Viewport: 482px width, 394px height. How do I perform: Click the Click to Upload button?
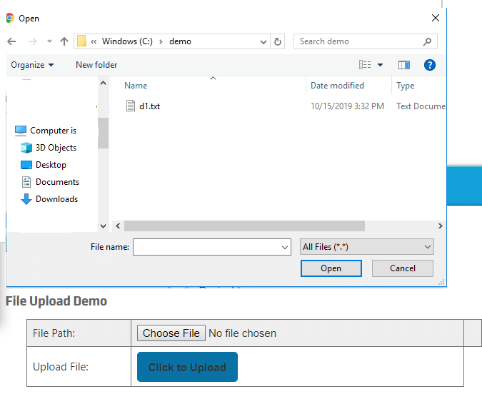(x=187, y=367)
